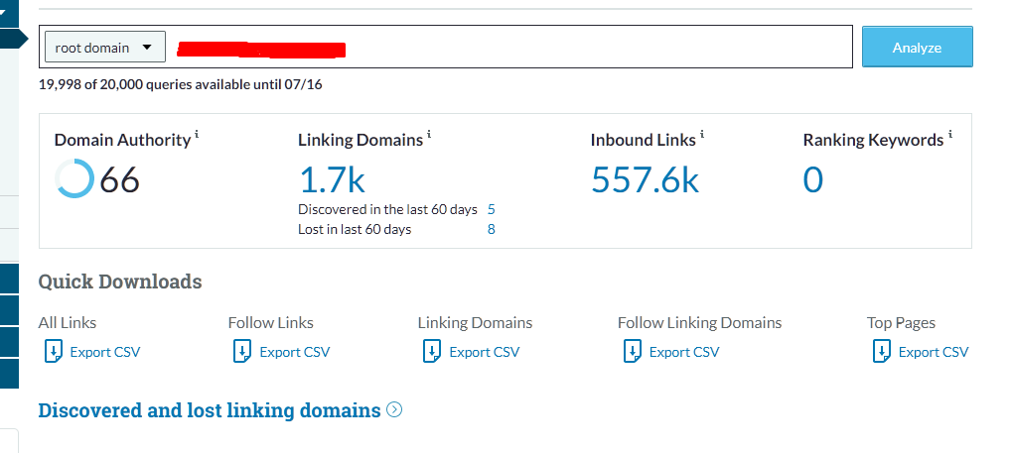Click the Ranking Keywords count 0
The width and height of the screenshot is (1012, 453).
click(x=812, y=179)
